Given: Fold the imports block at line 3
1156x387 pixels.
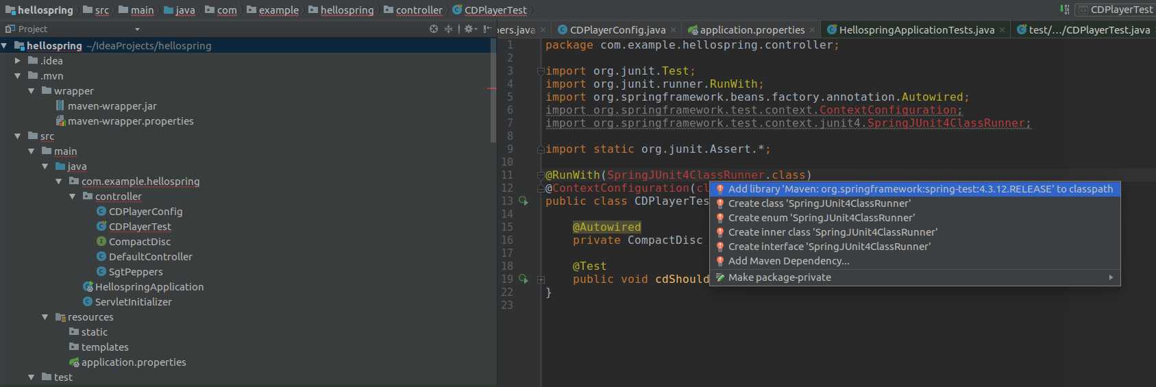Looking at the screenshot, I should pyautogui.click(x=541, y=71).
